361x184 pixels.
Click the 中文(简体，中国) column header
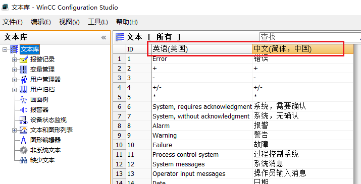[x=303, y=49]
